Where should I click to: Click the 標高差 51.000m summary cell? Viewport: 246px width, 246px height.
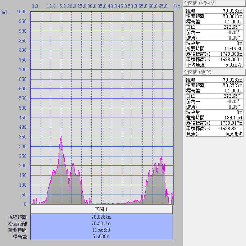(101, 237)
